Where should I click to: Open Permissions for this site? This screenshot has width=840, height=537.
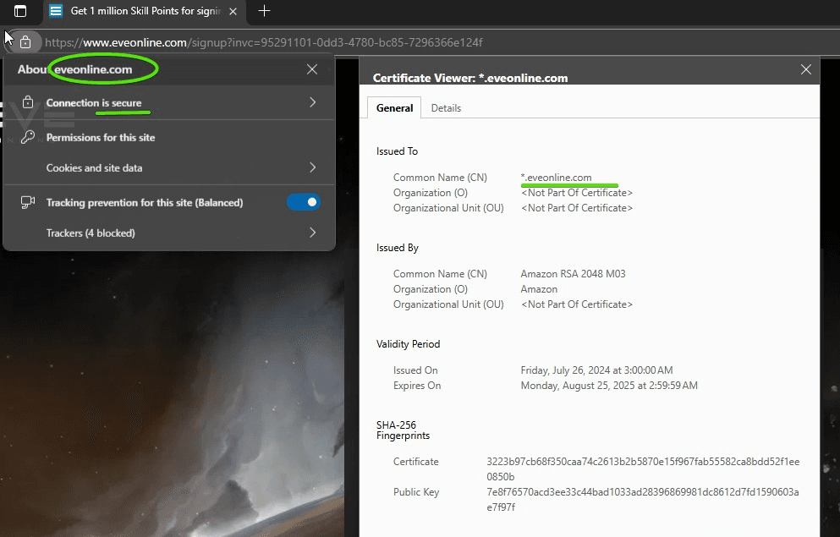(101, 137)
